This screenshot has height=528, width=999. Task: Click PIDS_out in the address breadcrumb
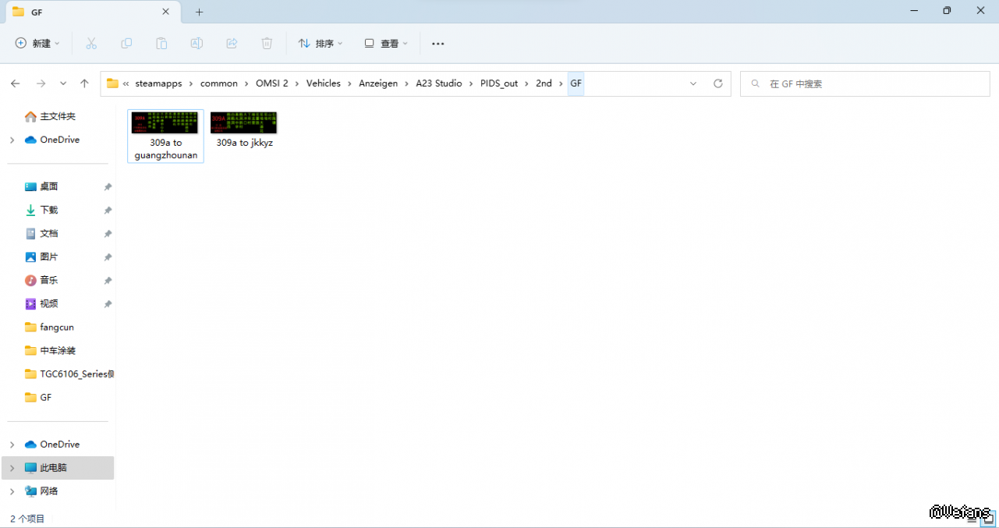pyautogui.click(x=498, y=83)
